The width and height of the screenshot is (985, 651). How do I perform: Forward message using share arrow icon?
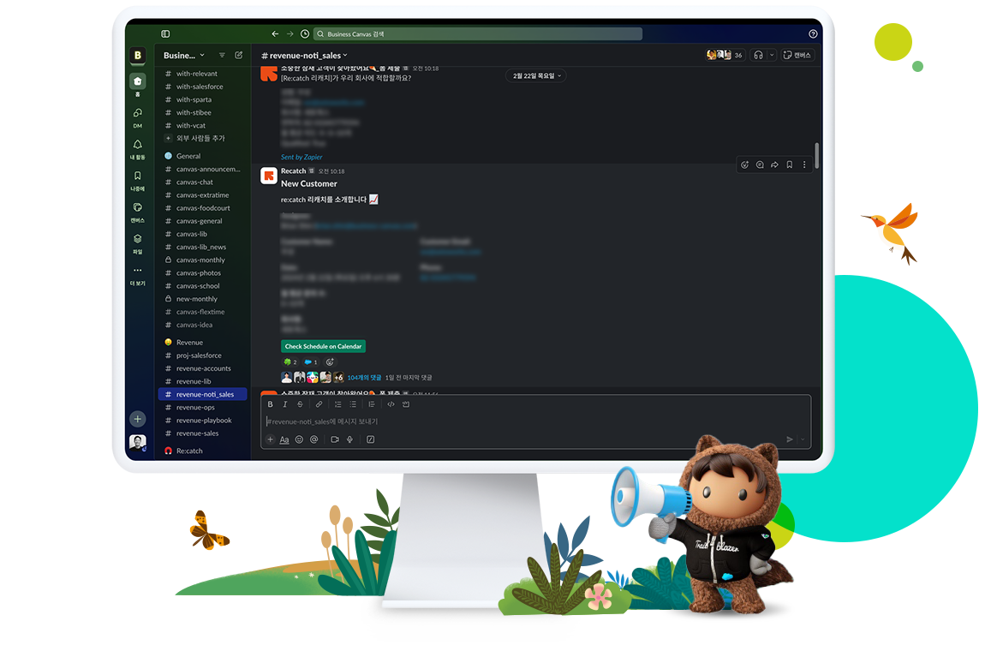(x=774, y=164)
